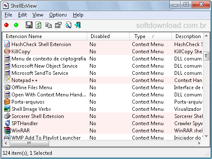Click the WinRAR books icon
The image size is (212, 159).
coord(7,130)
